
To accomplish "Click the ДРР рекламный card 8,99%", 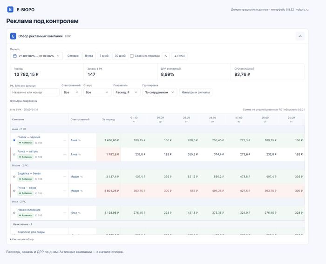I will pyautogui.click(x=194, y=72).
